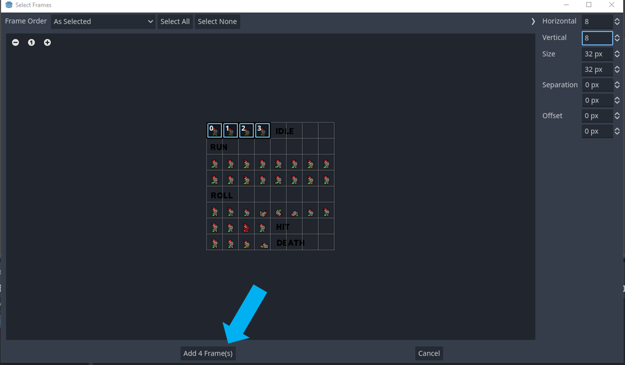Adjust the second Offset stepper arrows
Screen dimensions: 625x365
(x=617, y=131)
